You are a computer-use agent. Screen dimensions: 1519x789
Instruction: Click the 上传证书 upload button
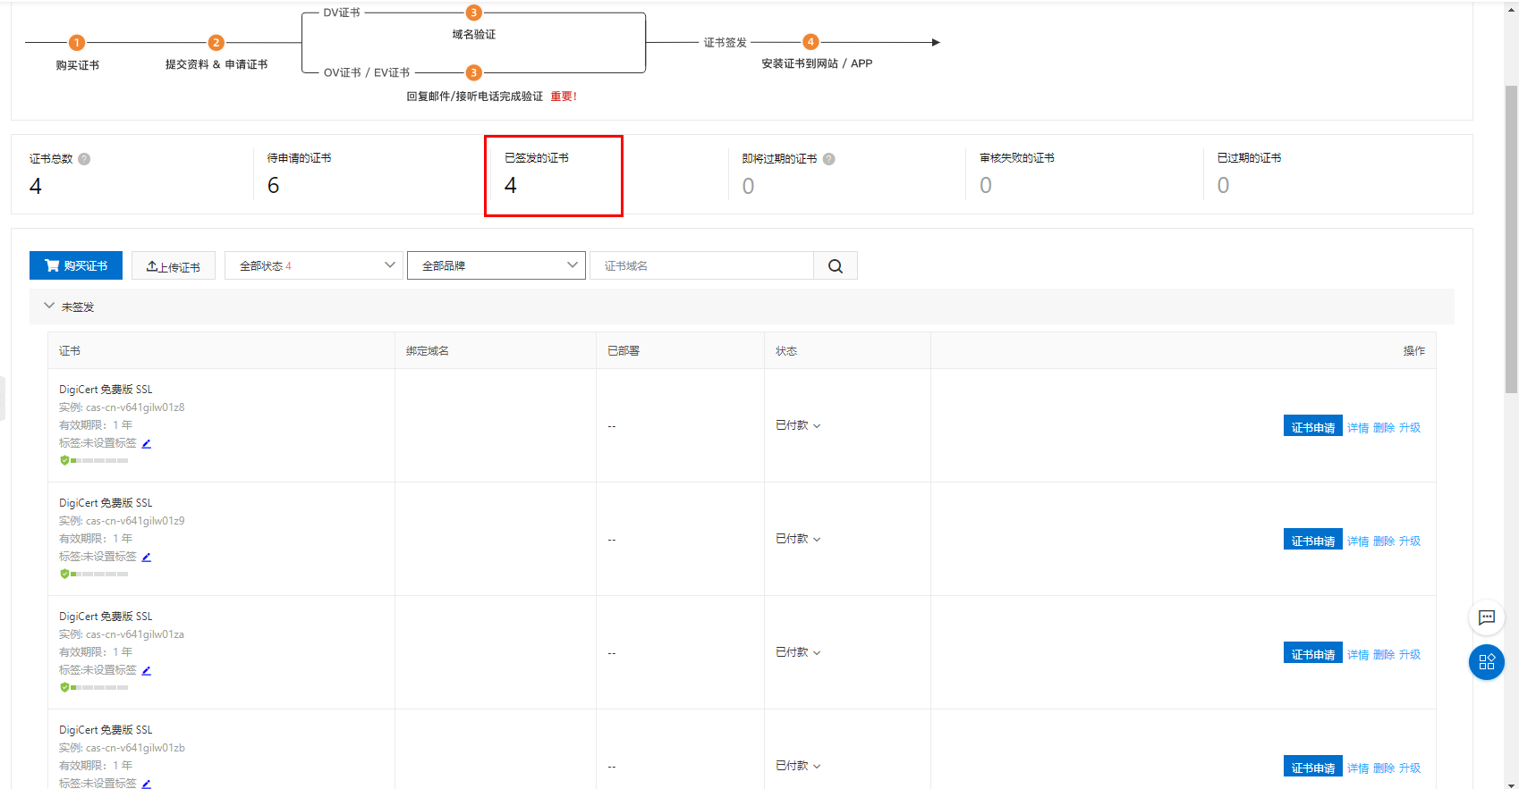coord(174,266)
